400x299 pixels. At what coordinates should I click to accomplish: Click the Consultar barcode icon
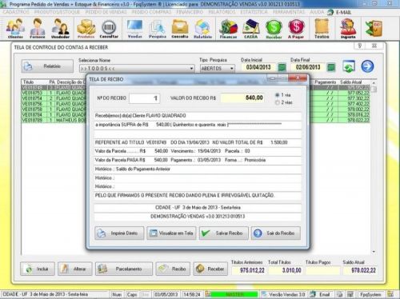pyautogui.click(x=109, y=28)
